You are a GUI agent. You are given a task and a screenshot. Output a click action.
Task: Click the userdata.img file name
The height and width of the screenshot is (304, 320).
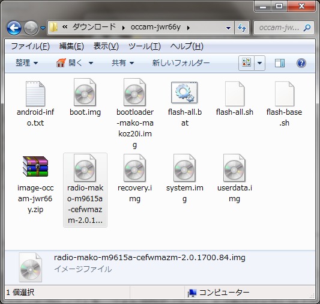point(235,193)
